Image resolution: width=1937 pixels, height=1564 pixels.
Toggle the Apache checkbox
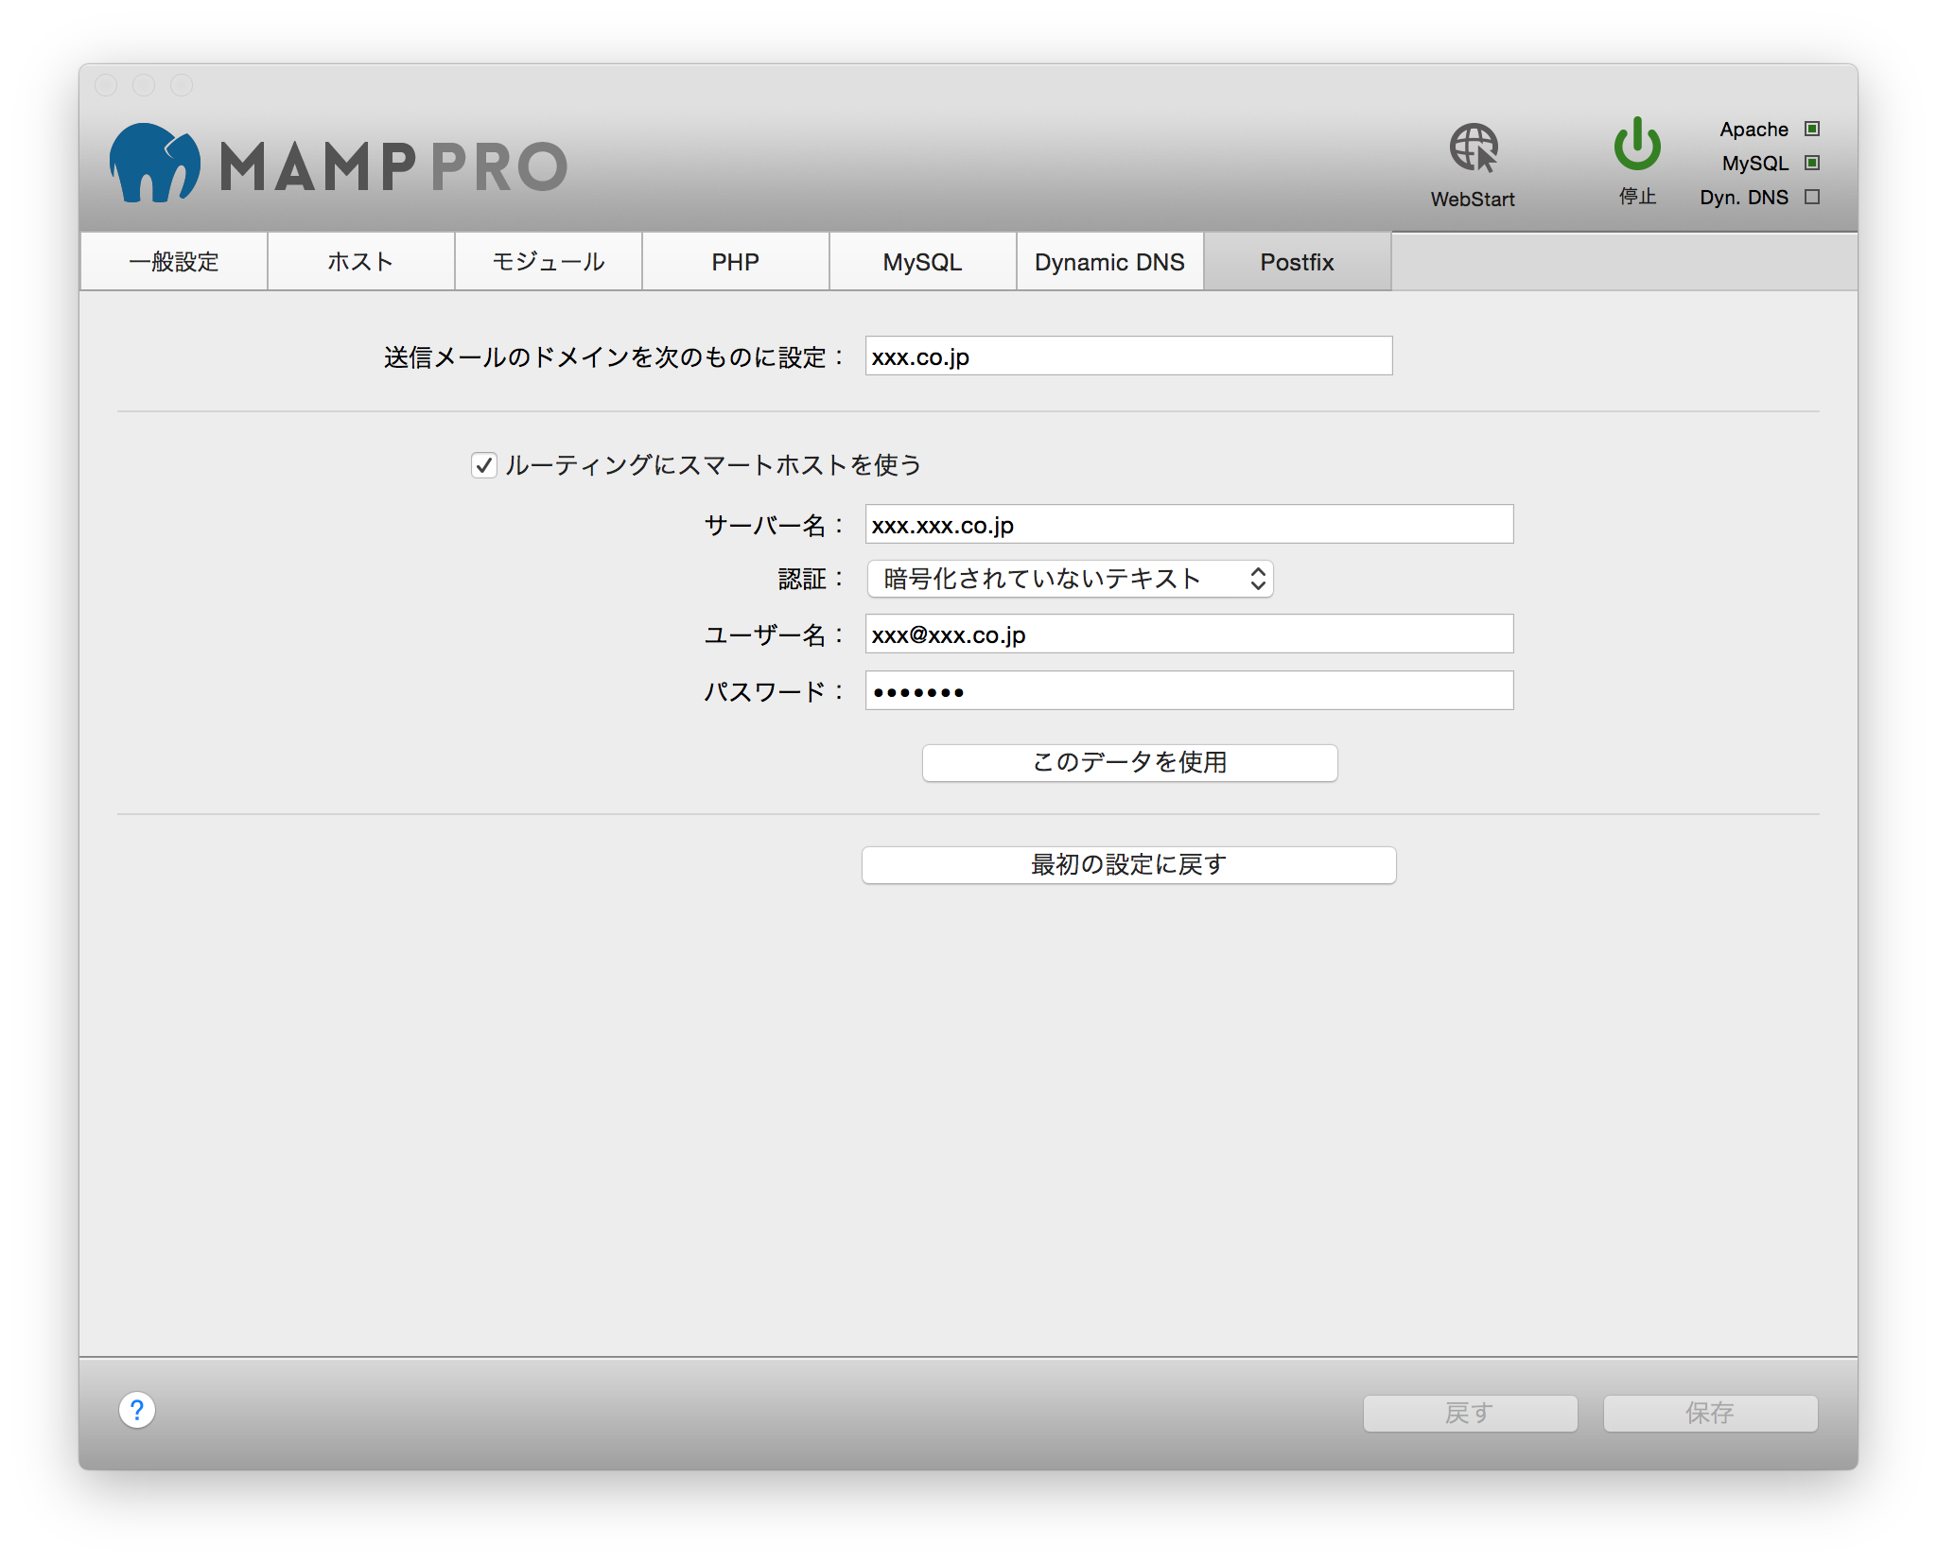1811,129
